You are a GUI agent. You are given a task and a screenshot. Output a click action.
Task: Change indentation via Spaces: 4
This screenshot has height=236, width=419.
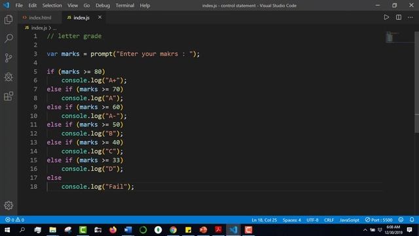[291, 220]
